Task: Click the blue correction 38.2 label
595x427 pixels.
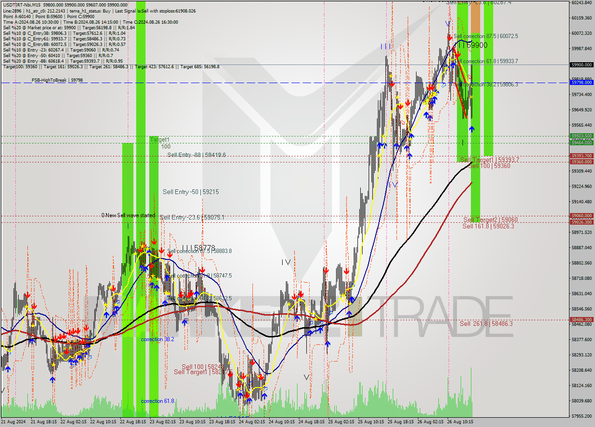Action: click(158, 339)
